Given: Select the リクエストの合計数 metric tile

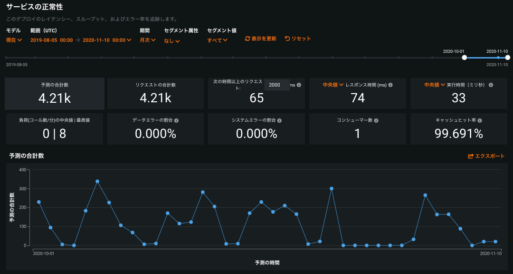Looking at the screenshot, I should (x=155, y=94).
